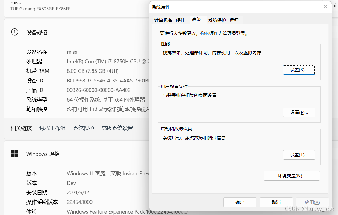
Task: Select pen and touch value 没有可用于此显示器 text
Action: click(x=108, y=109)
